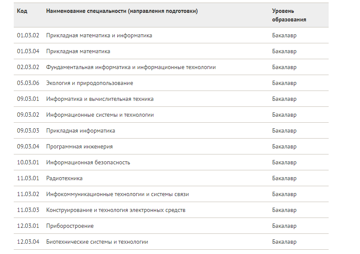Open 'Информационная безопасность' specialty row

(x=88, y=163)
